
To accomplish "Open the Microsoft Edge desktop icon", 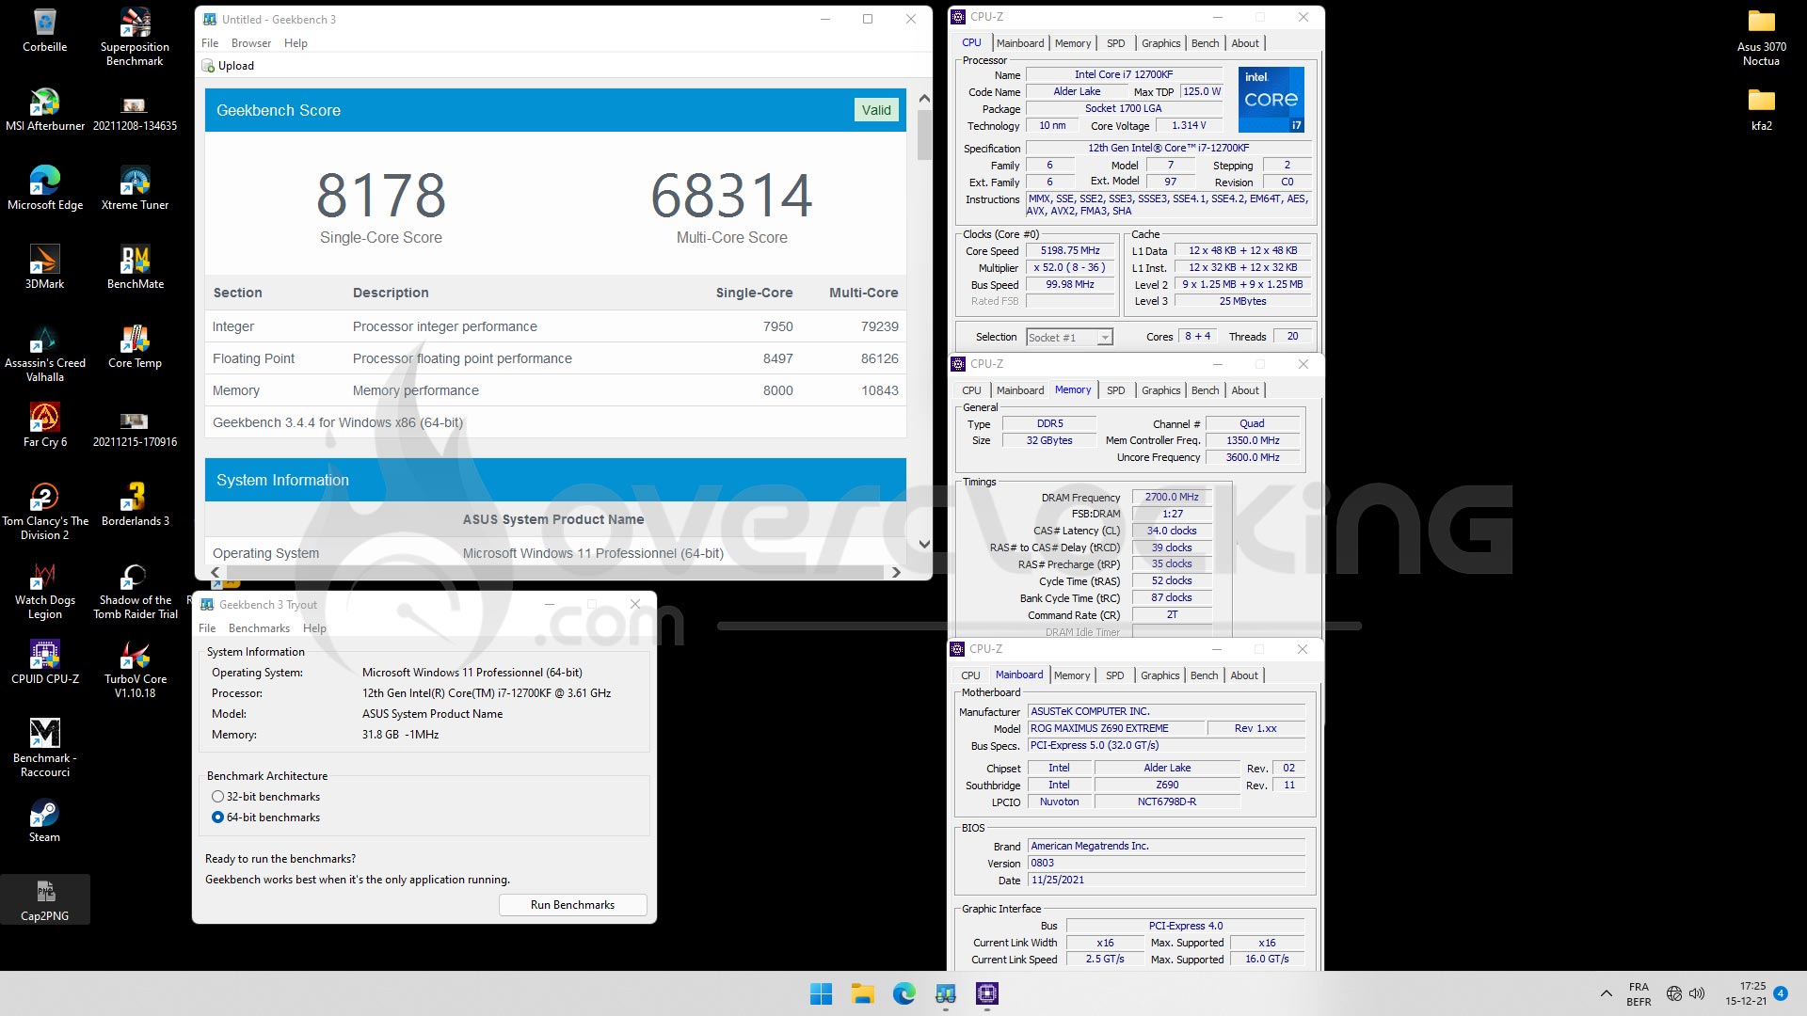I will (44, 188).
